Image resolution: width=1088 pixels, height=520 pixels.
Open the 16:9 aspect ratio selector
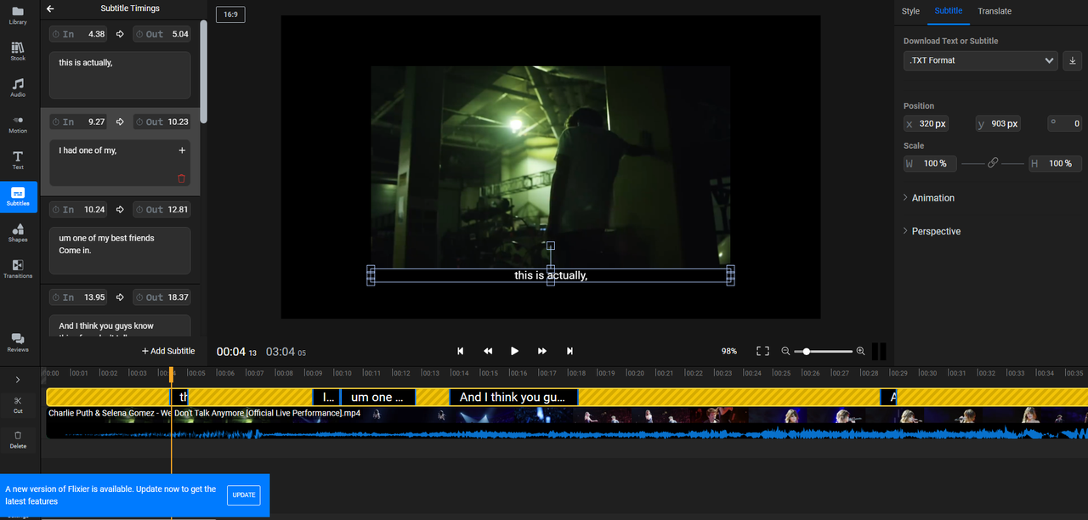tap(230, 14)
